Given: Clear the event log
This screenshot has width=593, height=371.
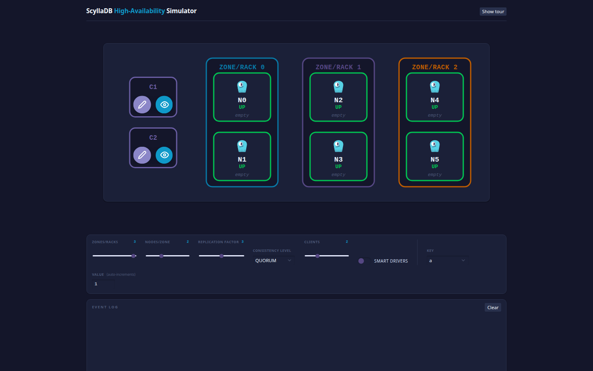Looking at the screenshot, I should pos(493,308).
